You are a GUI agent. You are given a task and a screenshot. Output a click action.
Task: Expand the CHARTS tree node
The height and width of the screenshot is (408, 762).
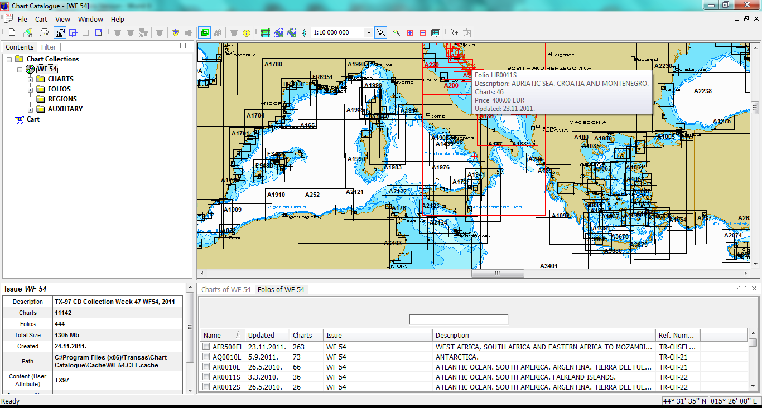pos(31,79)
